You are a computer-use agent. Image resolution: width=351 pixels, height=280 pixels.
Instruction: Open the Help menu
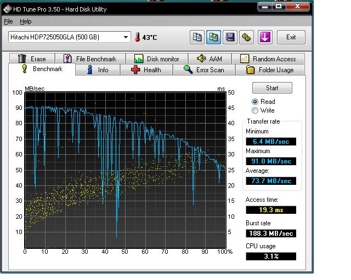click(26, 21)
